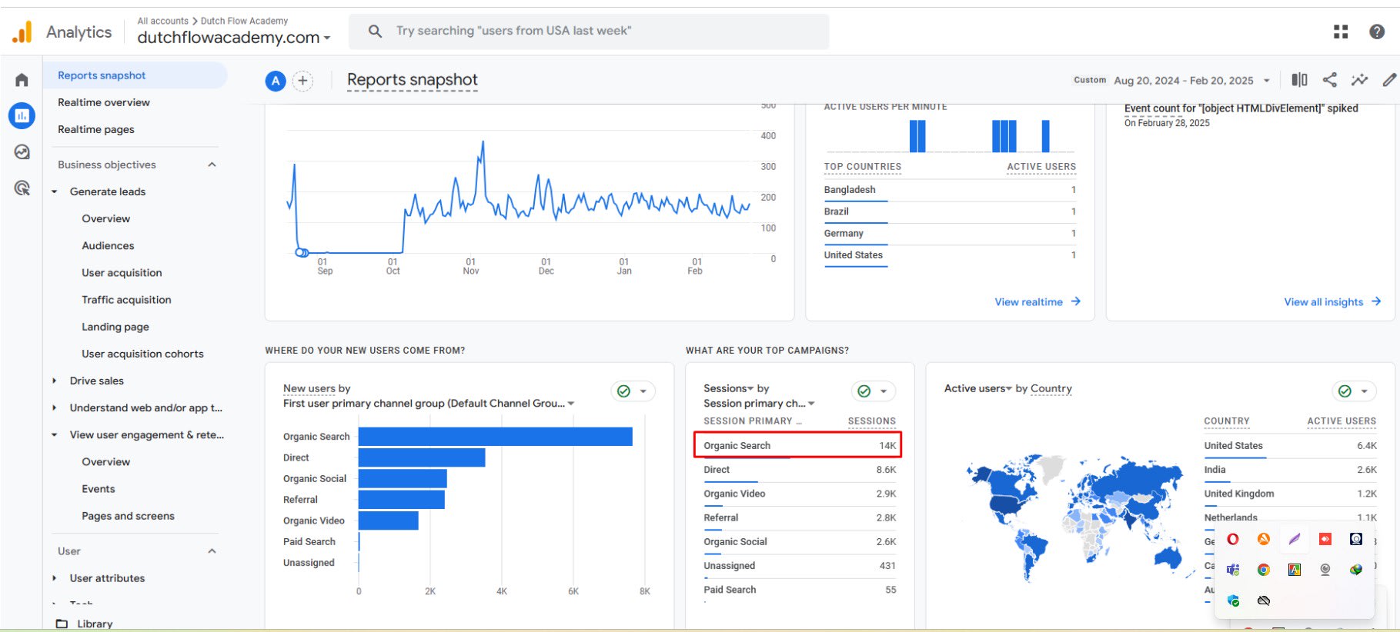Open the dutchflowacademy.com property selector

[234, 37]
